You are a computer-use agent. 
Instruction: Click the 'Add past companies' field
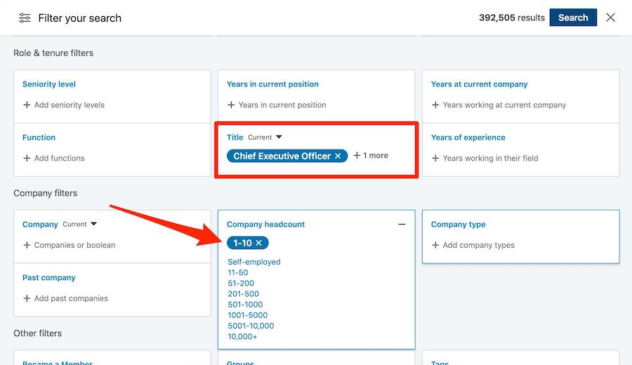click(71, 298)
